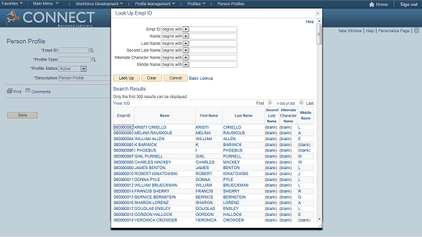Open Alternate Character Name operator dropdown
Image resolution: width=422 pixels, height=237 pixels.
pos(186,57)
